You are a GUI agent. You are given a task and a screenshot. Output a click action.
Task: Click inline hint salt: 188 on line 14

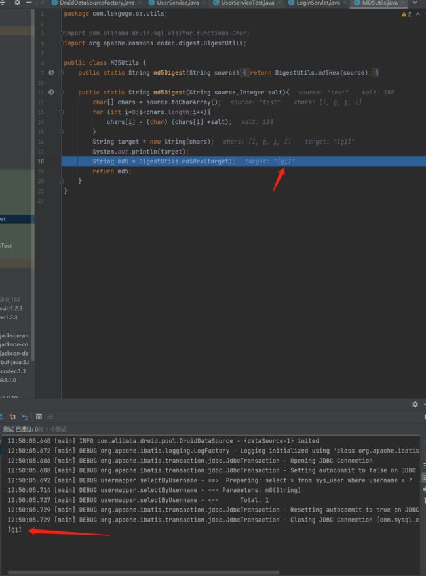(257, 122)
